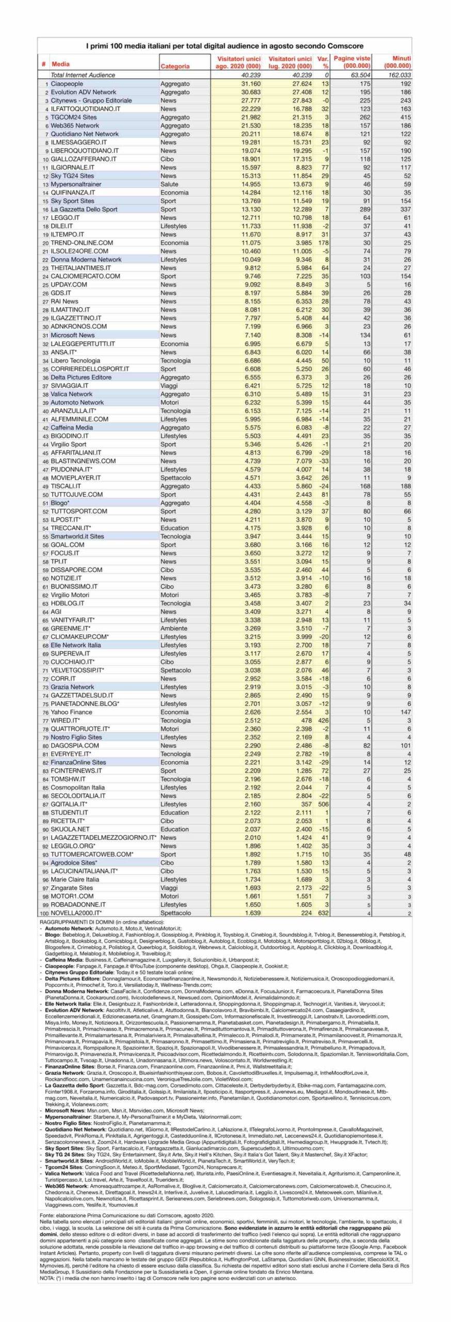Viewport: 451px width, 1322px height.
Task: Click the 'Pagine viste' column header
Action: (x=351, y=62)
